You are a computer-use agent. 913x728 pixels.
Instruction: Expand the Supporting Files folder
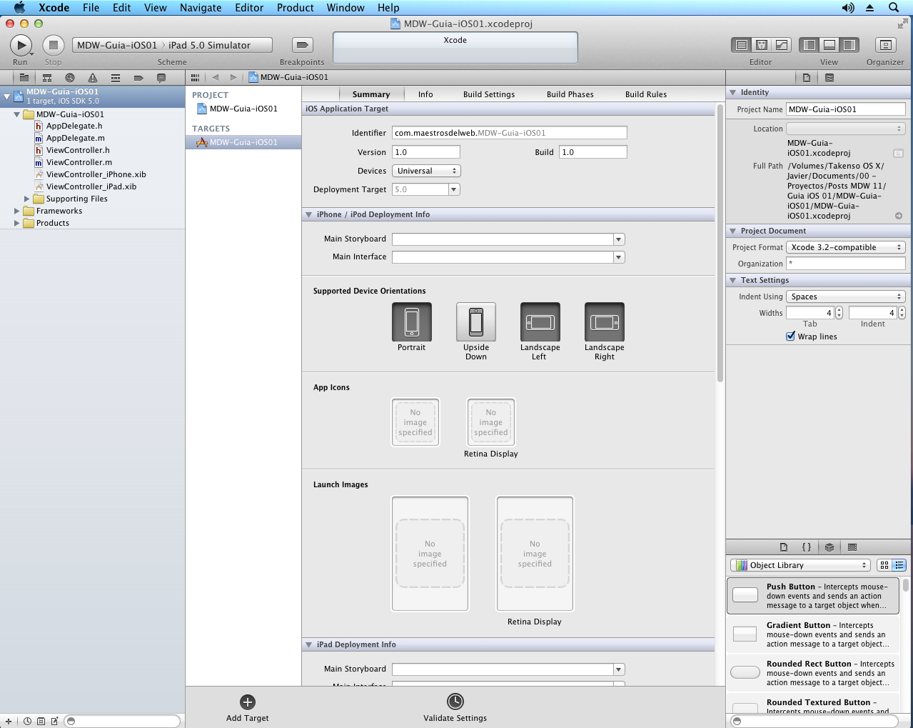tap(27, 199)
